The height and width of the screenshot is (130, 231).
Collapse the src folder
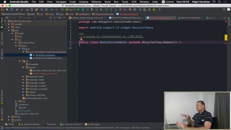click(13, 40)
